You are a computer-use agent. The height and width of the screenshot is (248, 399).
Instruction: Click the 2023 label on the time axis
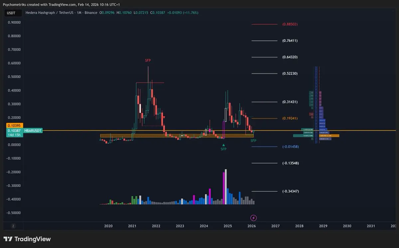click(x=180, y=226)
